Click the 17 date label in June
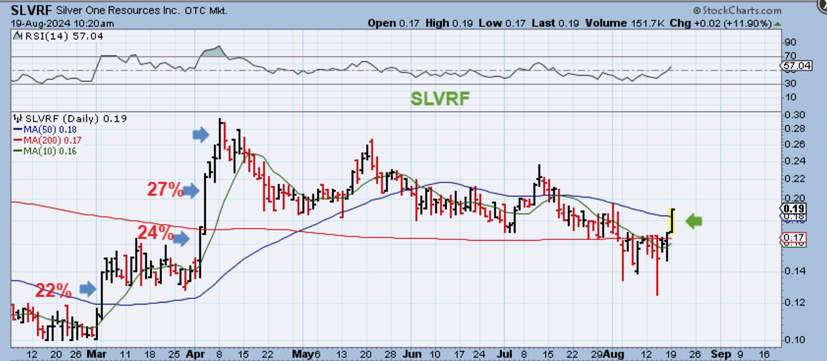 click(459, 354)
